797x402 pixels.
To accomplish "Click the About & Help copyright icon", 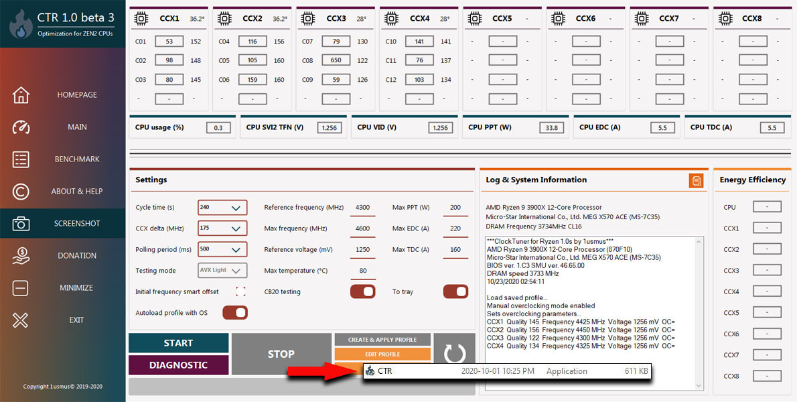I will click(x=21, y=192).
